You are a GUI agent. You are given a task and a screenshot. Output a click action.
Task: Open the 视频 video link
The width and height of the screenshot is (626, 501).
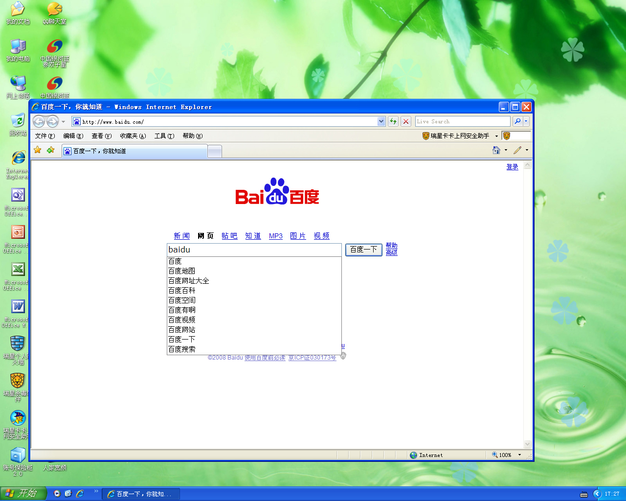[321, 236]
